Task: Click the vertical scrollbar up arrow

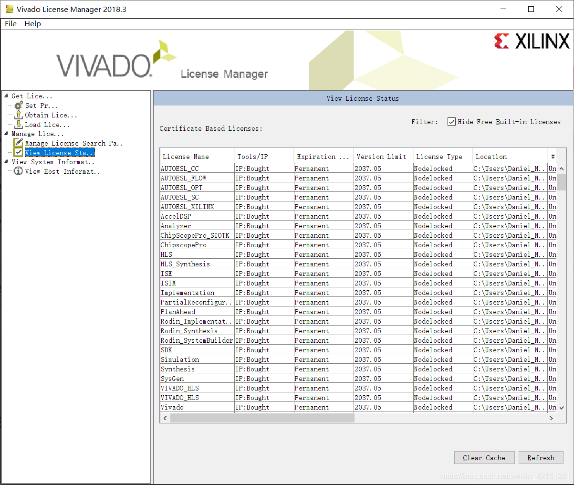Action: (x=562, y=169)
